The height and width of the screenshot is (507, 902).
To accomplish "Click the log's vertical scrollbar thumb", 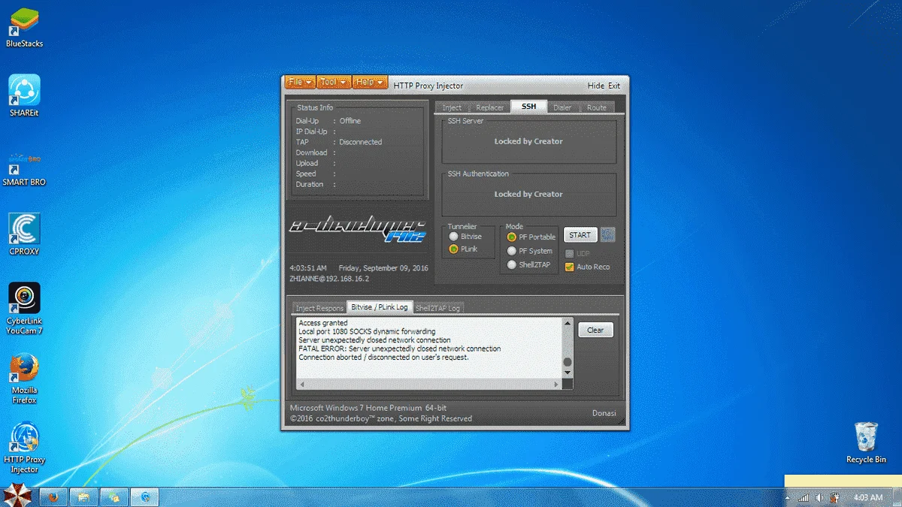I will (568, 362).
